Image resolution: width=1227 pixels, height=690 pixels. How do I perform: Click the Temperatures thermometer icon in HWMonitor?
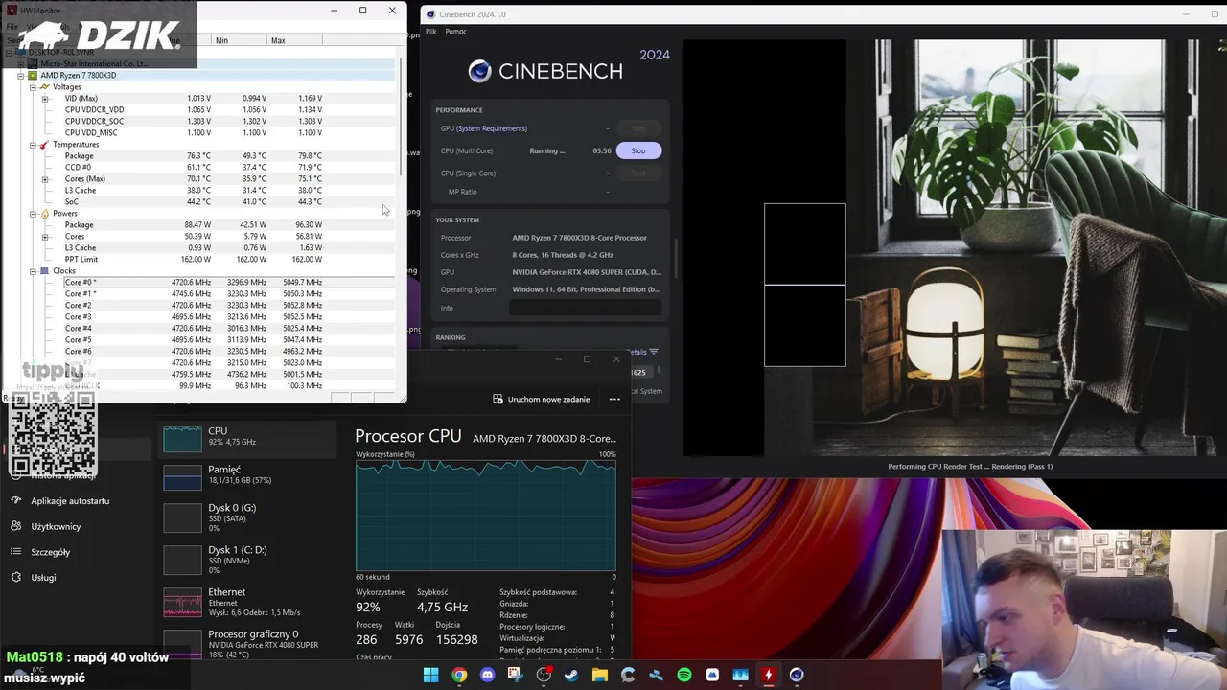click(44, 145)
